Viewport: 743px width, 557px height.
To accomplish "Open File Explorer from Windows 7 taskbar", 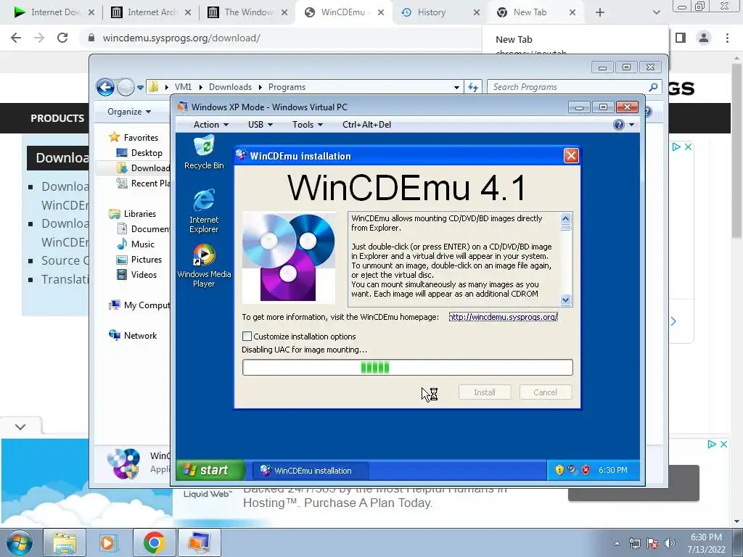I will click(65, 542).
